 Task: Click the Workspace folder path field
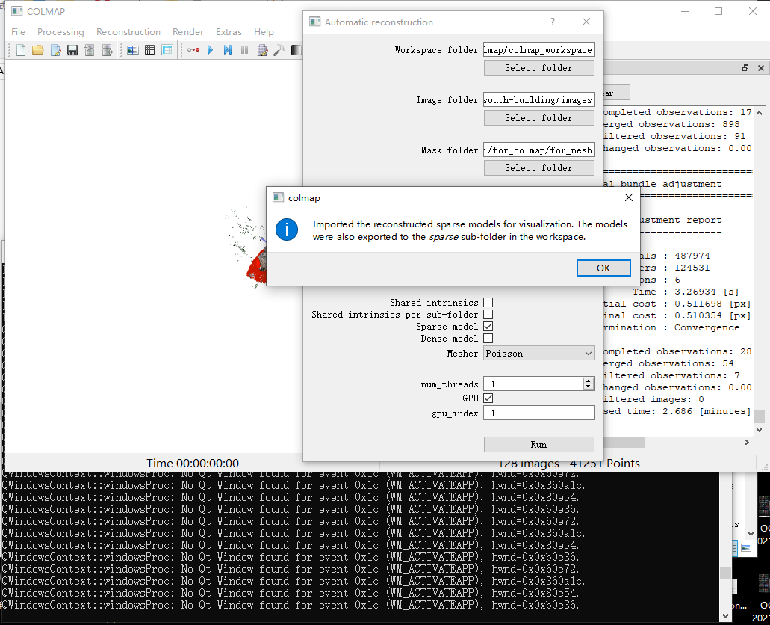(538, 49)
